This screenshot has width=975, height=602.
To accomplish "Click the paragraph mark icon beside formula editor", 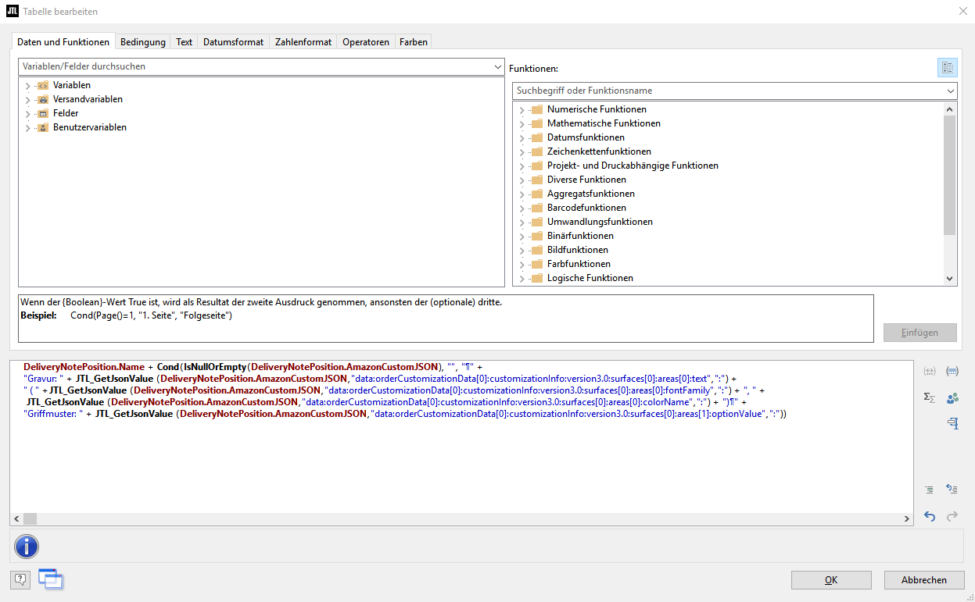I will 952,423.
